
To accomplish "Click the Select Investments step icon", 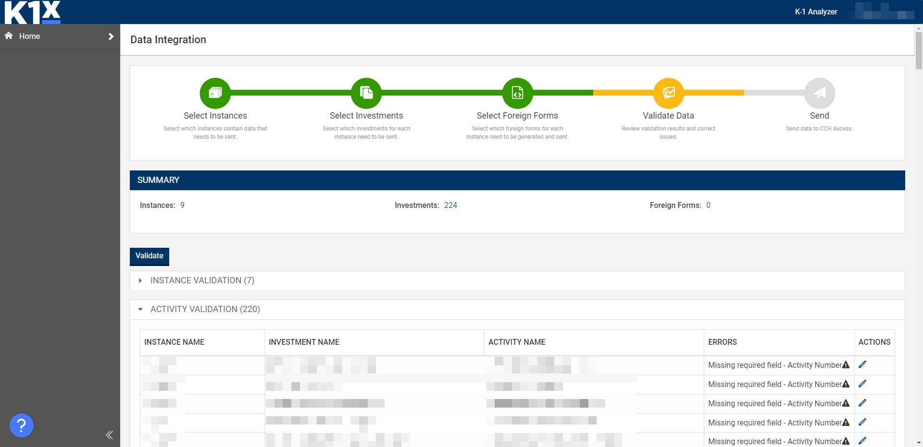I will (x=366, y=93).
